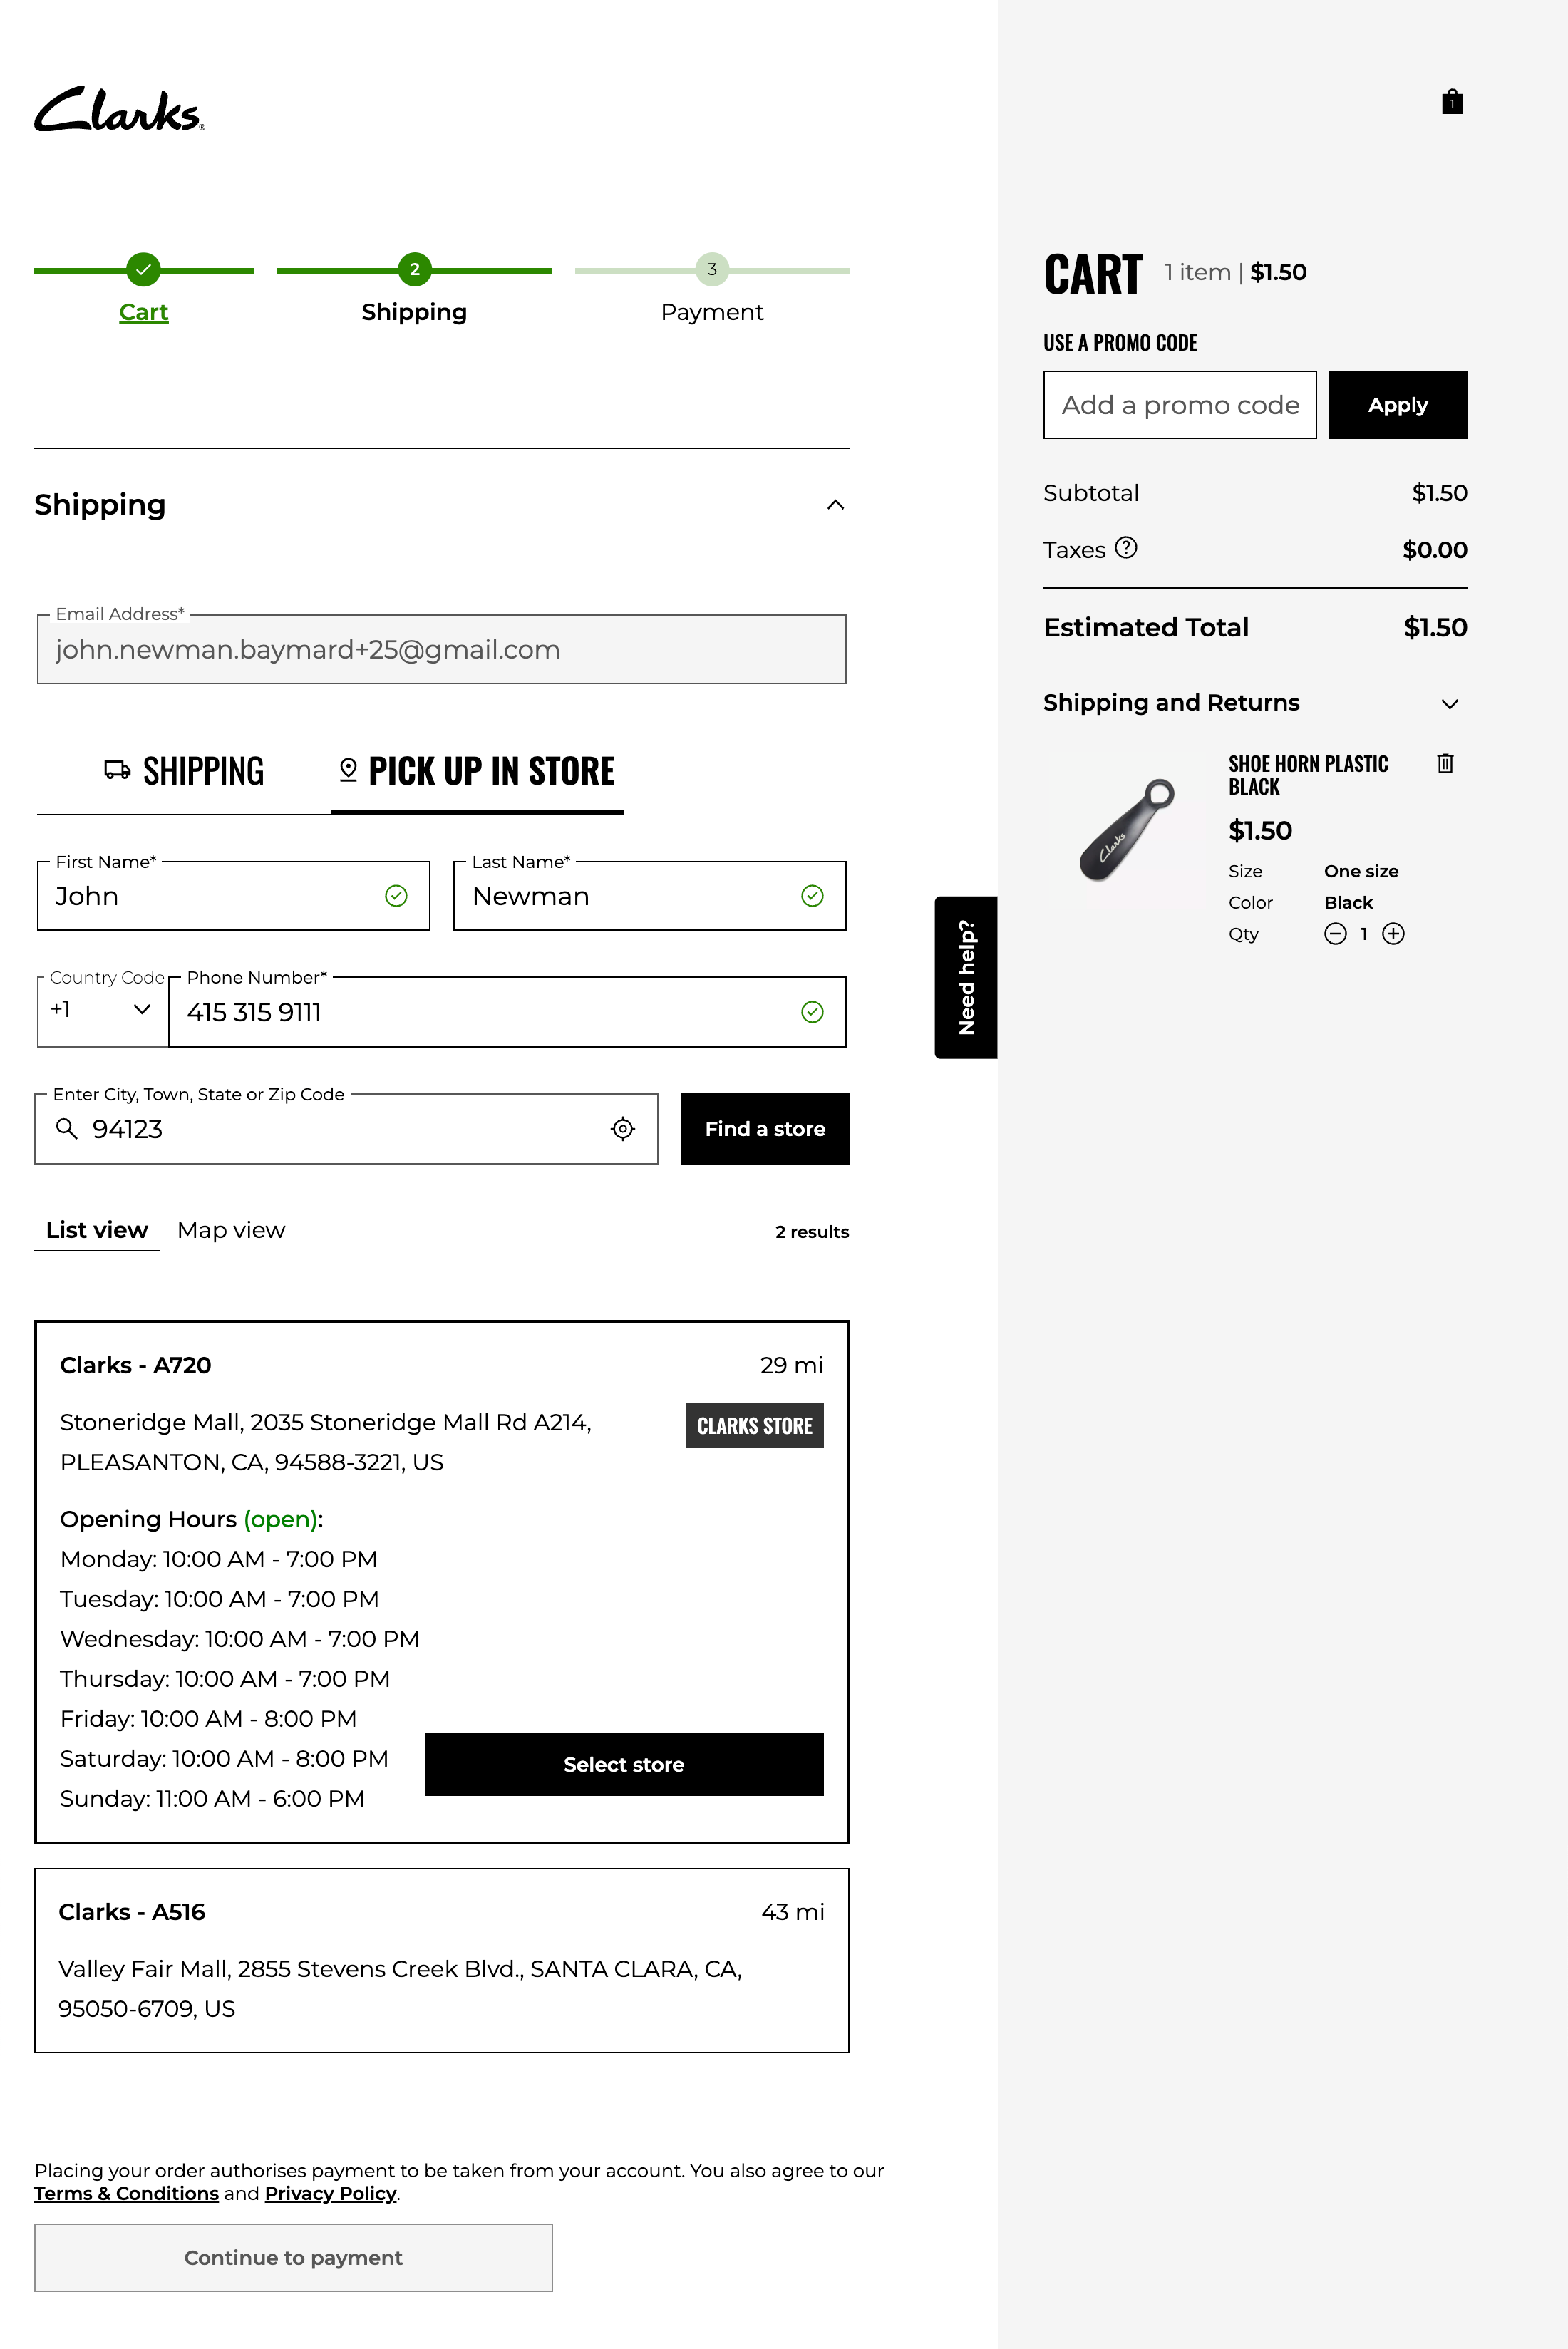Switch to Map view

[x=231, y=1230]
